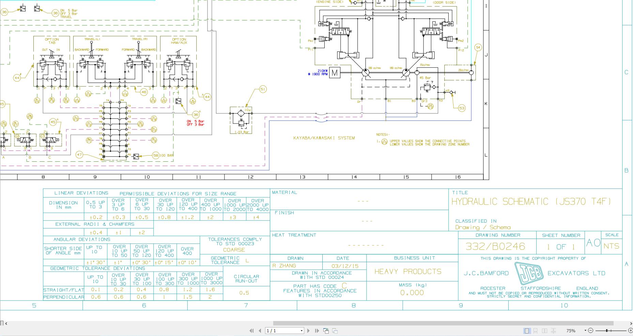Viewport: 633px width, 336px height.
Task: Activate continuous facing pages view mode
Action: pos(553,331)
